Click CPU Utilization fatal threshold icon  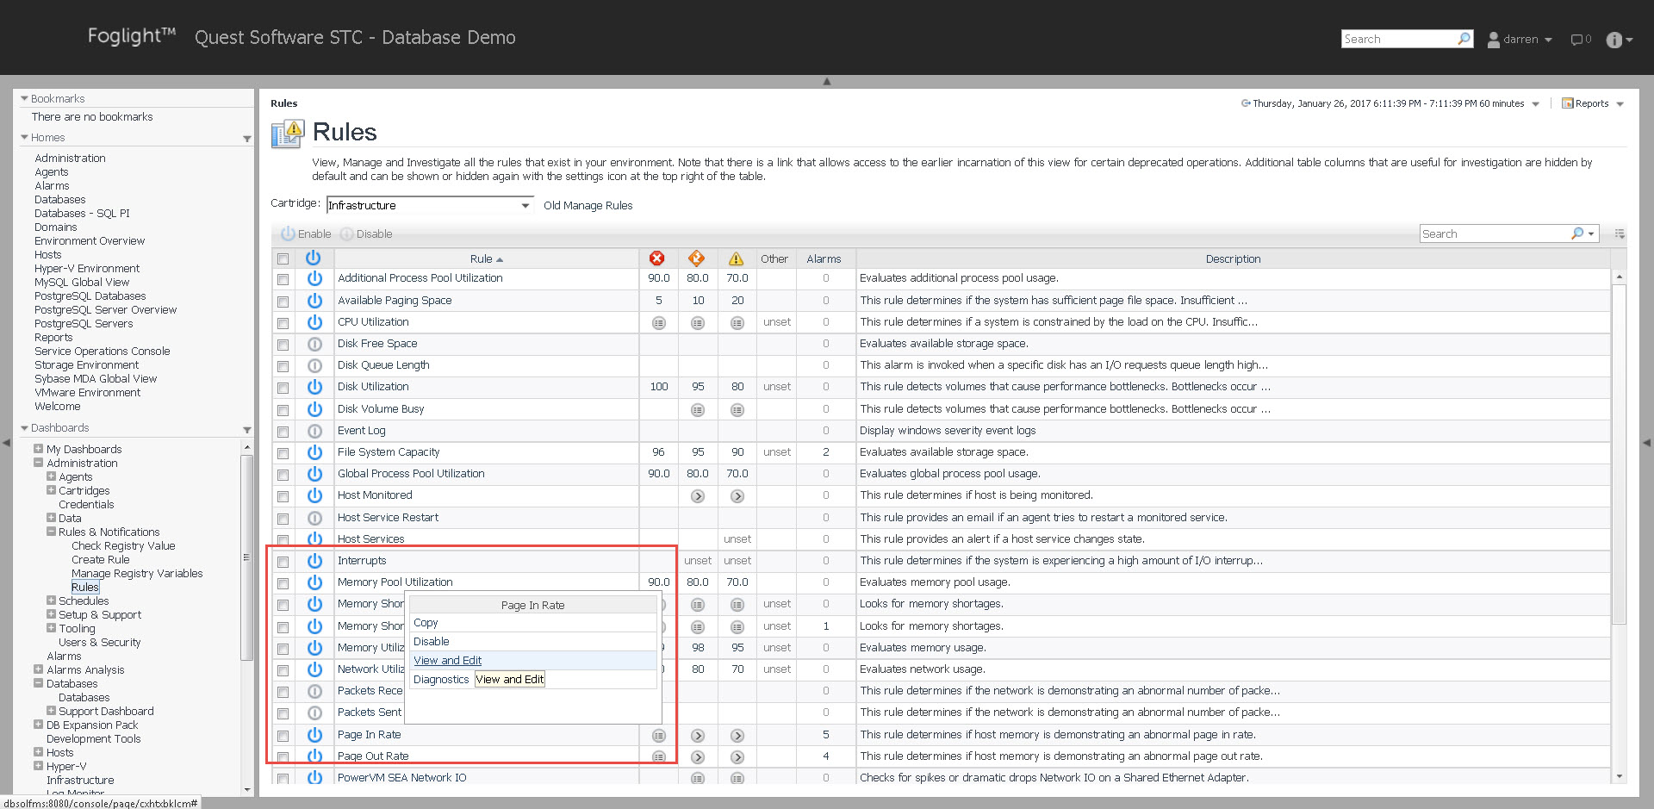pyautogui.click(x=659, y=322)
